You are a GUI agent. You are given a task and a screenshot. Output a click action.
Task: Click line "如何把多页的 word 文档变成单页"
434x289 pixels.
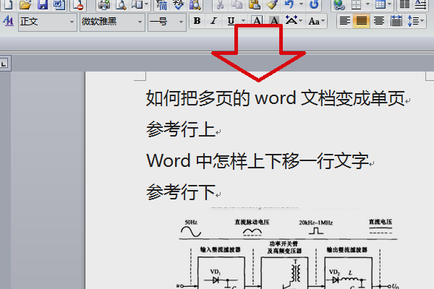click(276, 98)
